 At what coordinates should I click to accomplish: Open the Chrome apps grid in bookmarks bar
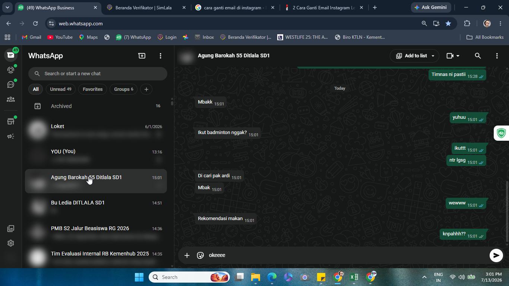coord(7,37)
